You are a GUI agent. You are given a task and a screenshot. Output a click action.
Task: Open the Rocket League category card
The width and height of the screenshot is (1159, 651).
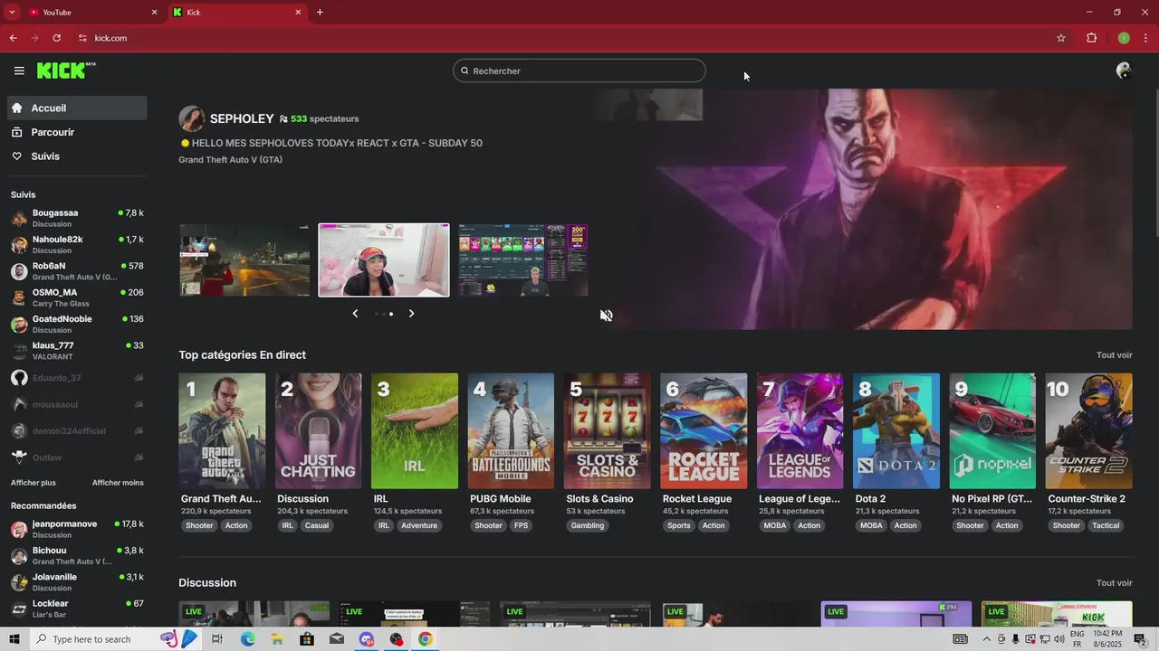point(704,431)
